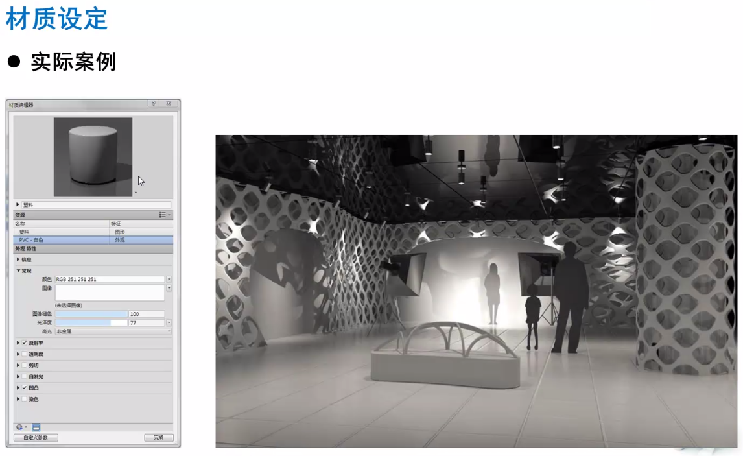The height and width of the screenshot is (456, 743).
Task: Open the 图像 options arrow button
Action: click(x=169, y=288)
